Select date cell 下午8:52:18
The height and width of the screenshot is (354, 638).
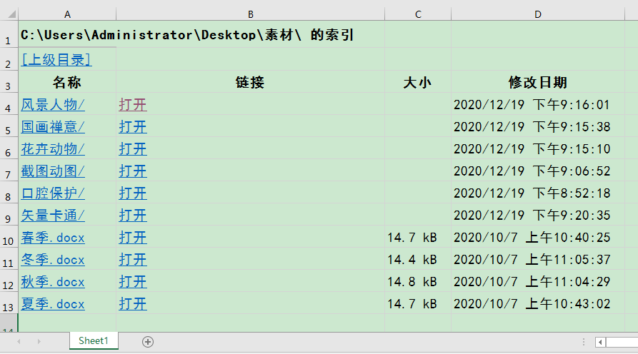click(538, 193)
